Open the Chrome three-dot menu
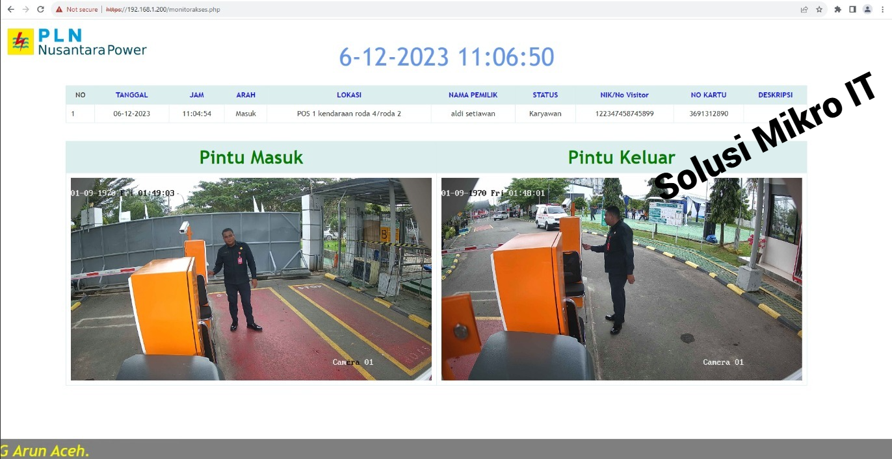This screenshot has height=459, width=892. point(882,10)
